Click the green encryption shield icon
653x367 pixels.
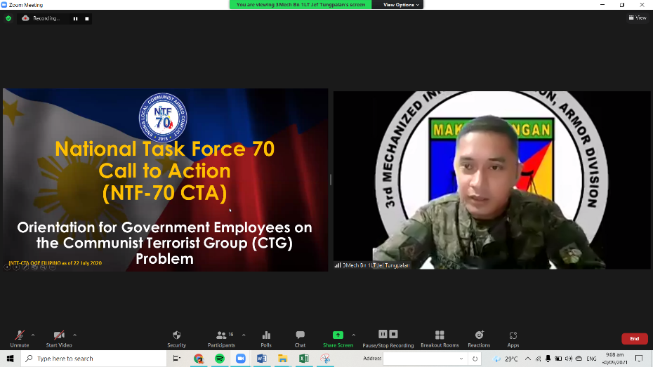8,18
